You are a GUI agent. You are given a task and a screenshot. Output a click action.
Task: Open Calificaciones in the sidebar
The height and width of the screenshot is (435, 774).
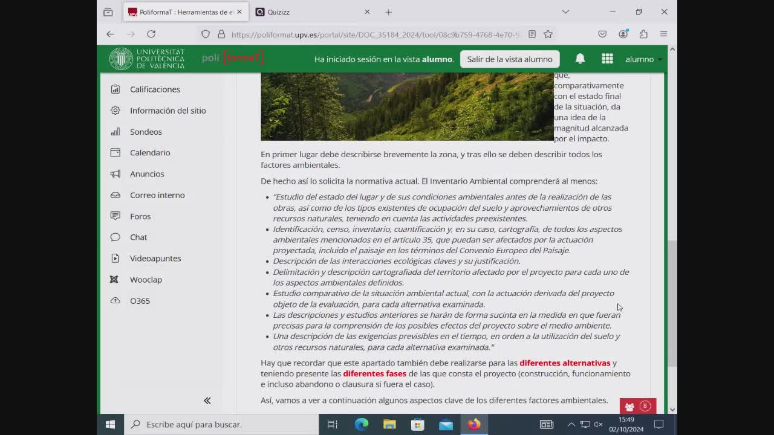tap(155, 89)
